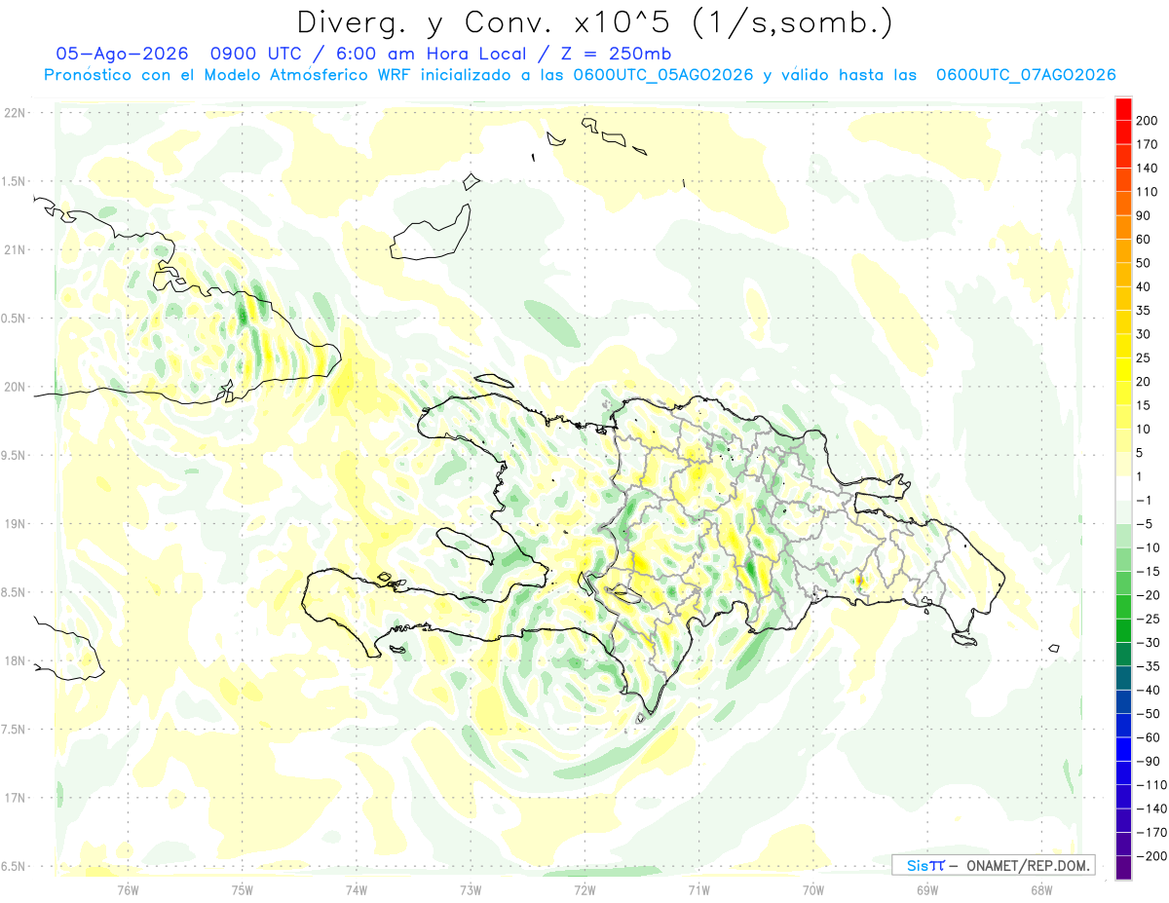The height and width of the screenshot is (903, 1169).
Task: Click the 73W longitude label
Action: coord(471,889)
